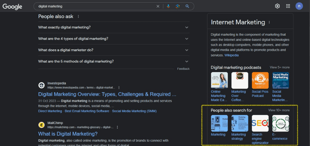The image size is (310, 146).
Task: Click the Investopedia URL breadcrumb text
Action: [x=81, y=87]
